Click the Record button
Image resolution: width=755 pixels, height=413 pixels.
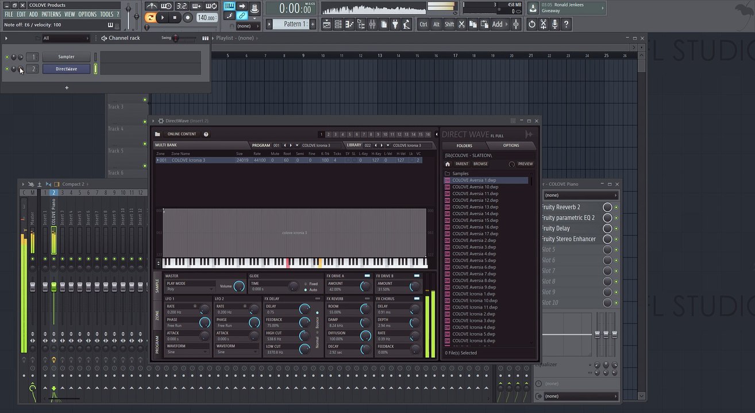(x=187, y=18)
